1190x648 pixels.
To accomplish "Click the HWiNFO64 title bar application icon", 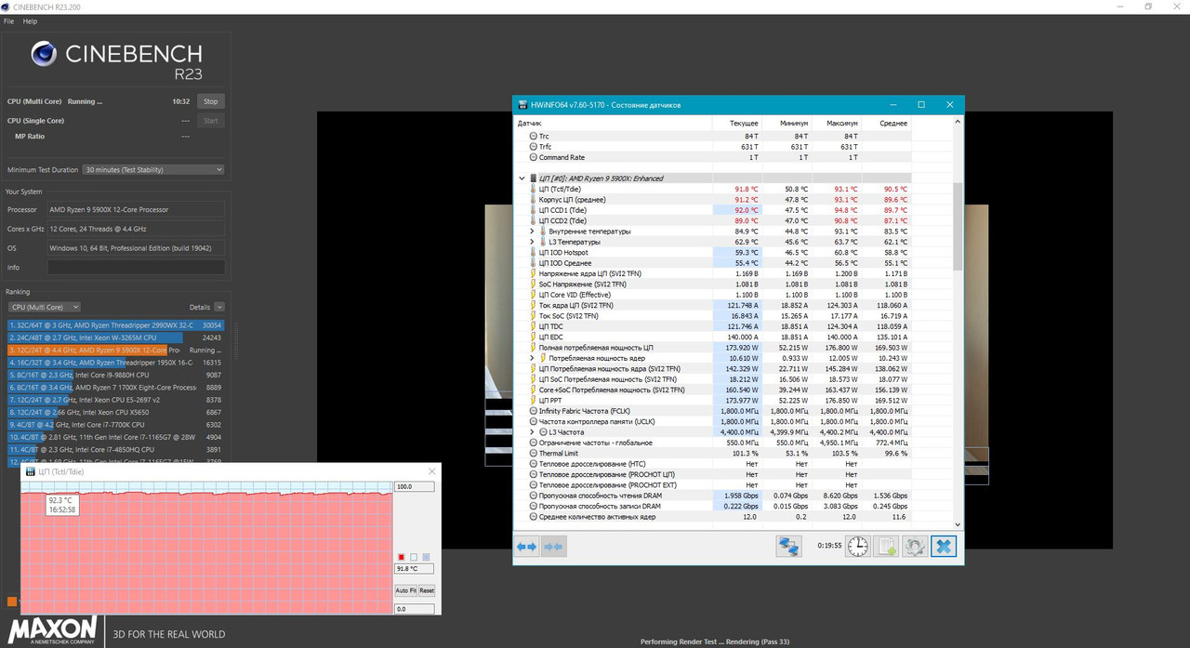I will point(522,105).
